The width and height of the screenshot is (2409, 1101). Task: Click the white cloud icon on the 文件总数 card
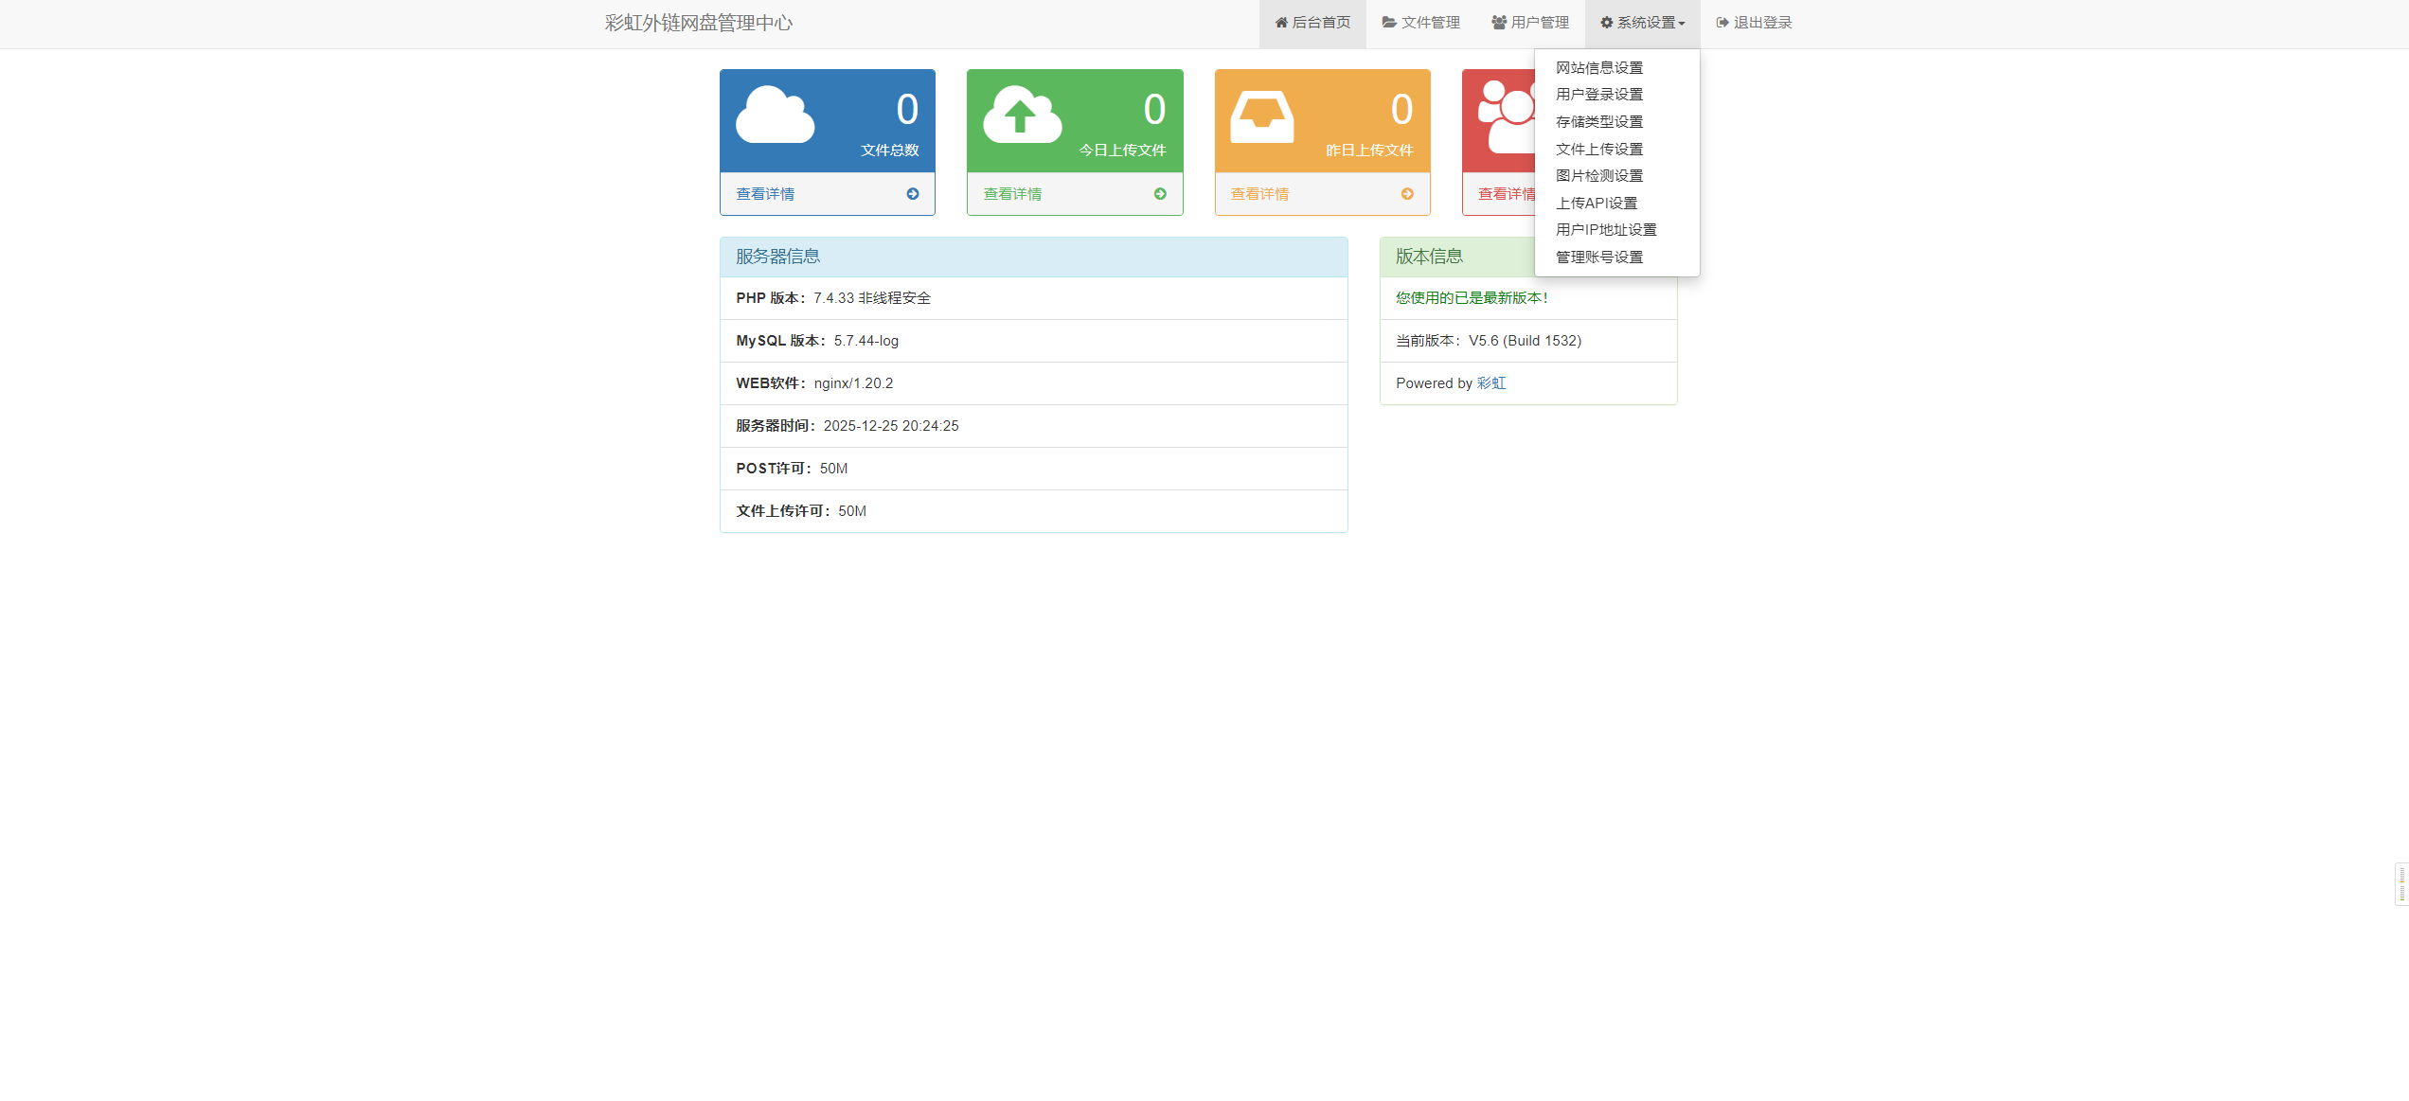(x=775, y=115)
